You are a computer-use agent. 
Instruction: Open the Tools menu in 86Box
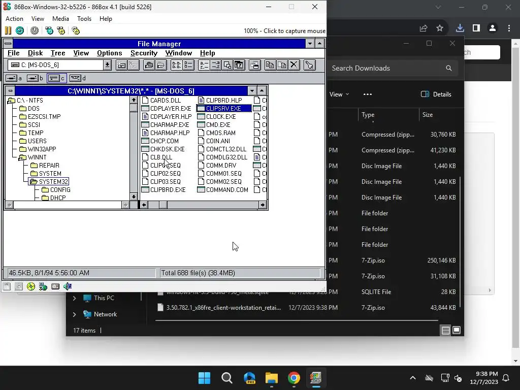(x=84, y=19)
